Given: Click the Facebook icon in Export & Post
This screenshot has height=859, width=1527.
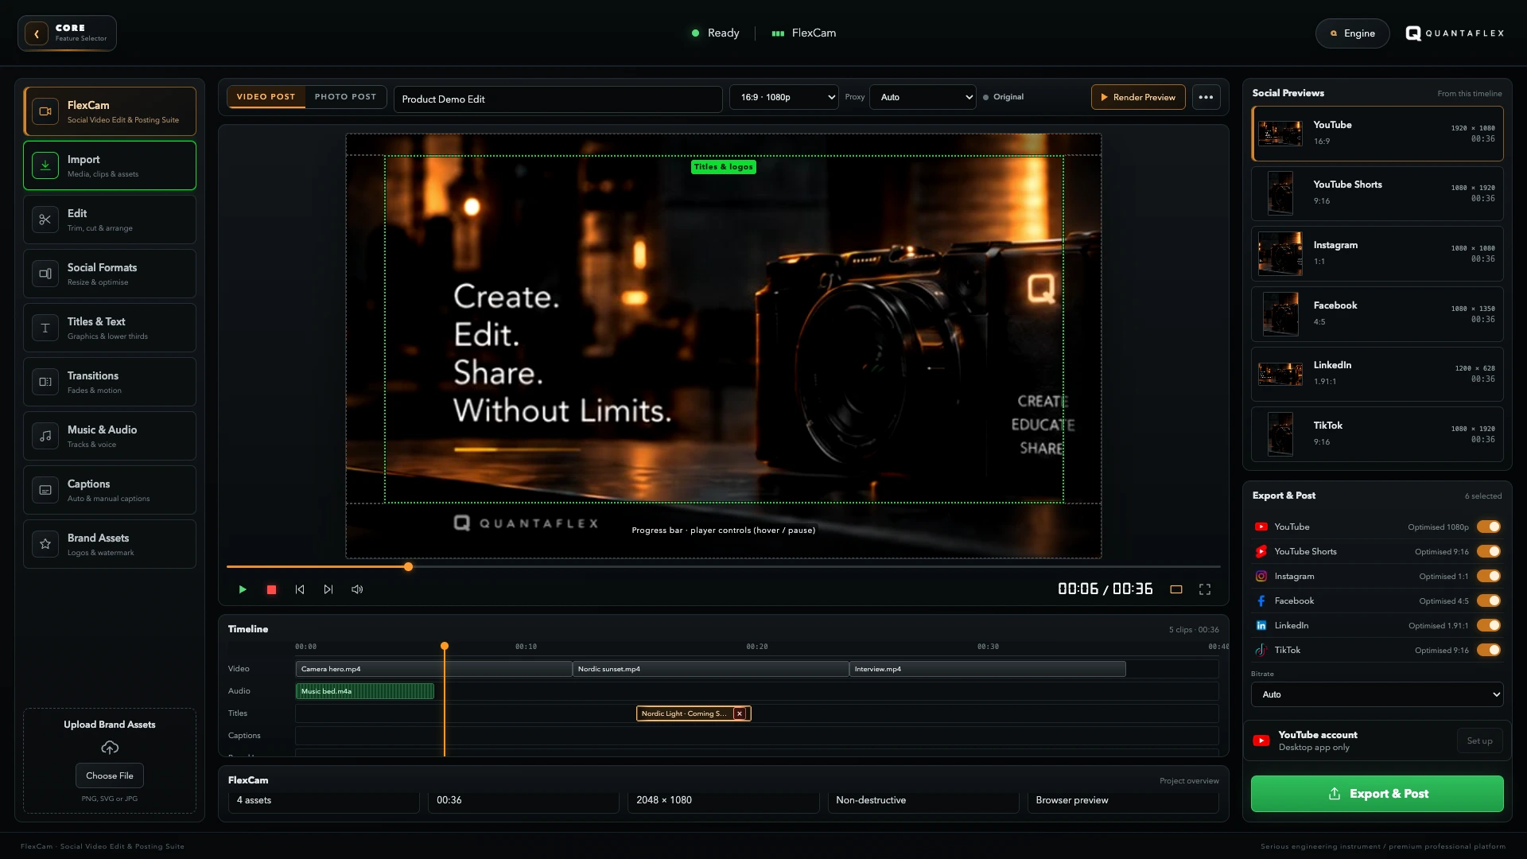Looking at the screenshot, I should (1261, 601).
